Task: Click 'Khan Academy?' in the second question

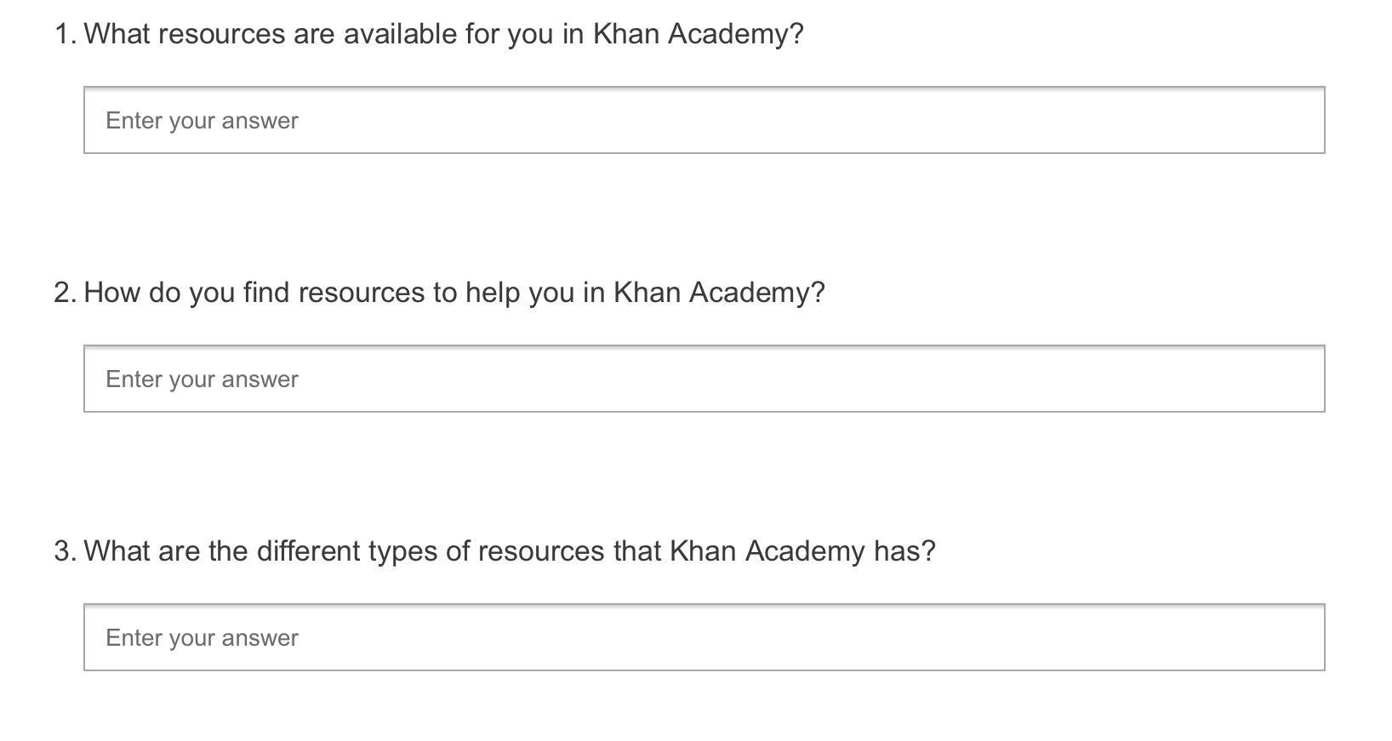Action: [x=719, y=293]
